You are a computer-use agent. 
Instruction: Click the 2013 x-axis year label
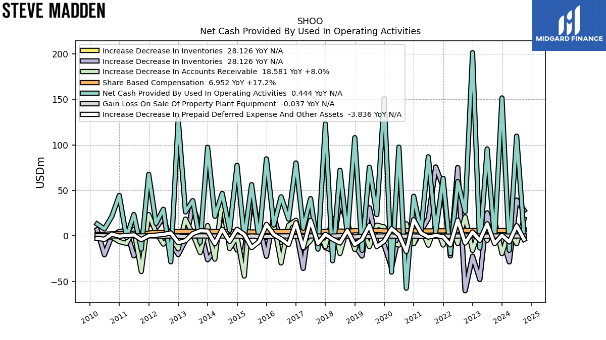[177, 316]
